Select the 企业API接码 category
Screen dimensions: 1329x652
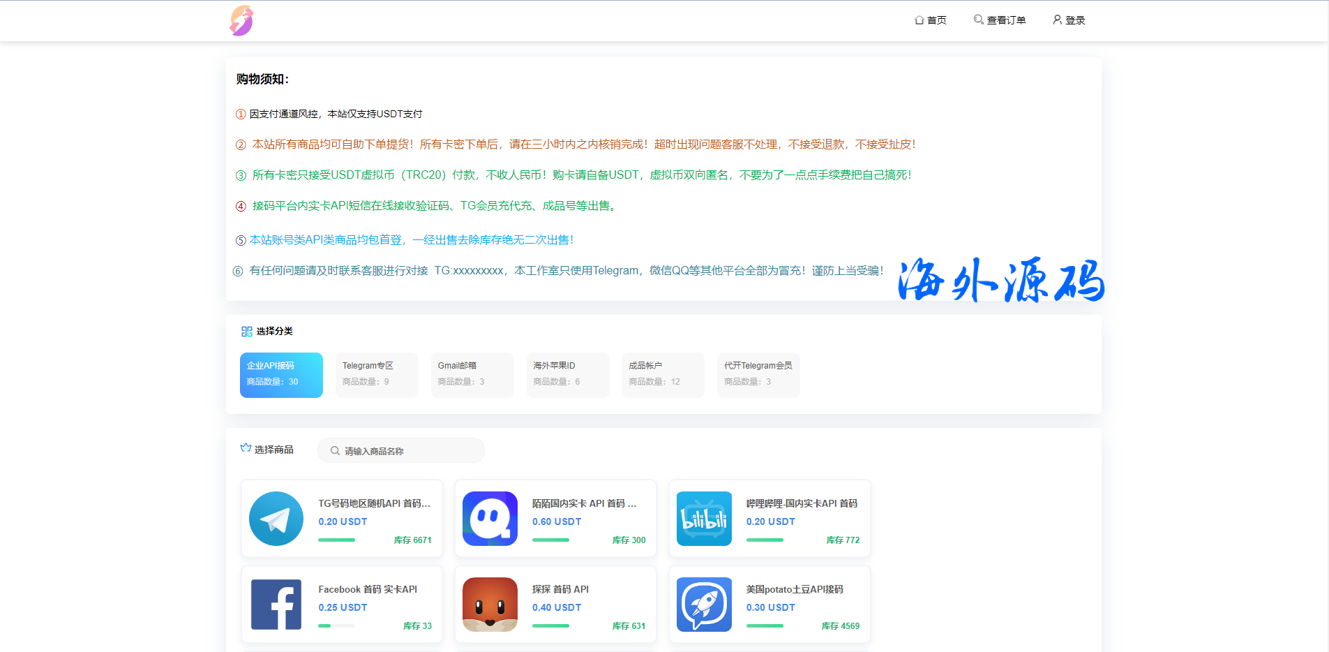[x=281, y=375]
